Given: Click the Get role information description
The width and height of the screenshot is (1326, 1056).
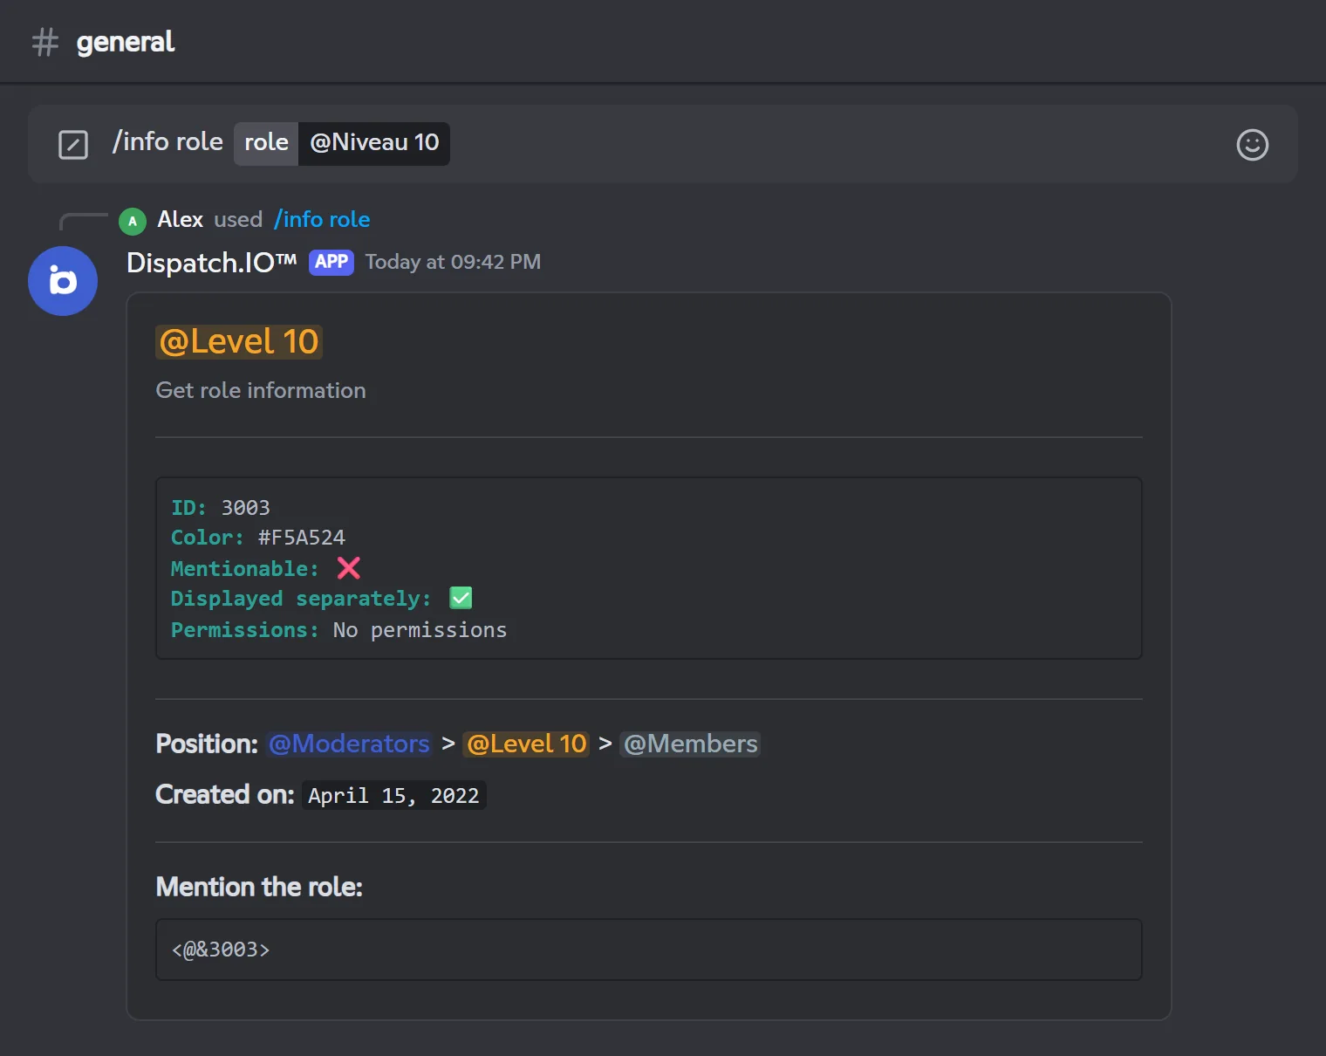Looking at the screenshot, I should click(261, 390).
